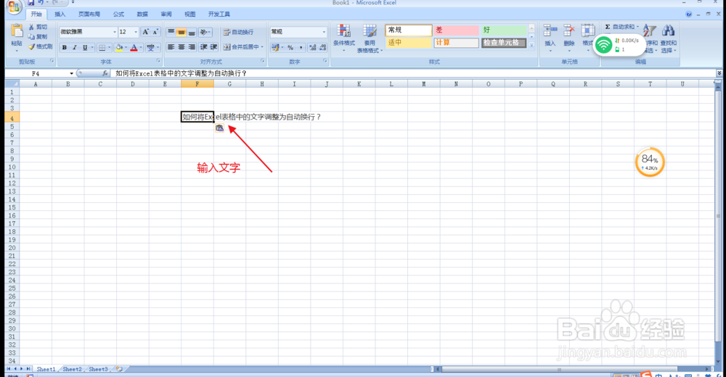Click the Cut (剪切) scissors icon
The height and width of the screenshot is (377, 726).
coord(31,28)
